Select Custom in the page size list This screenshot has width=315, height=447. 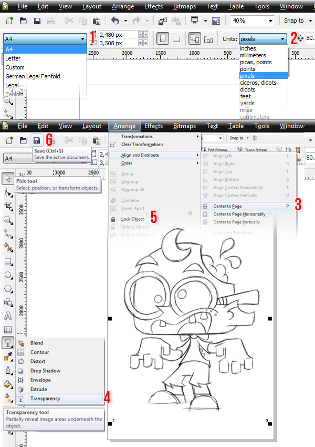(45, 67)
